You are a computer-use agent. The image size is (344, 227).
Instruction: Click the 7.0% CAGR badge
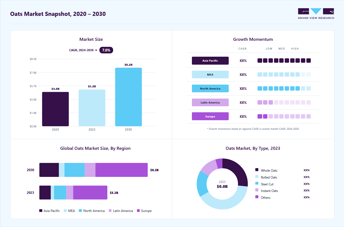pyautogui.click(x=106, y=50)
